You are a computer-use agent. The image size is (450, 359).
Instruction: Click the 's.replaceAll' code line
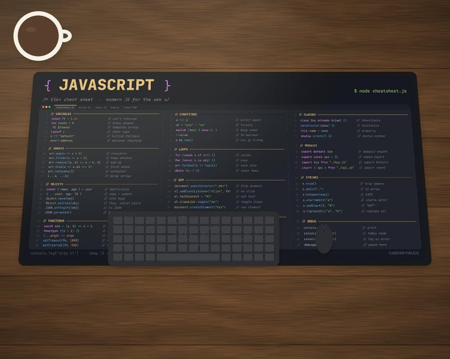coord(322,211)
